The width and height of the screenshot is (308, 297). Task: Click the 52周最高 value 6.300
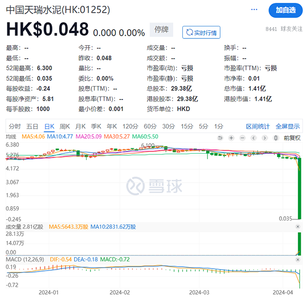coord(45,68)
